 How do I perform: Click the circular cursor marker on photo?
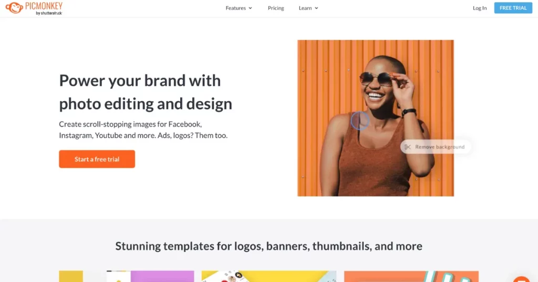(359, 121)
